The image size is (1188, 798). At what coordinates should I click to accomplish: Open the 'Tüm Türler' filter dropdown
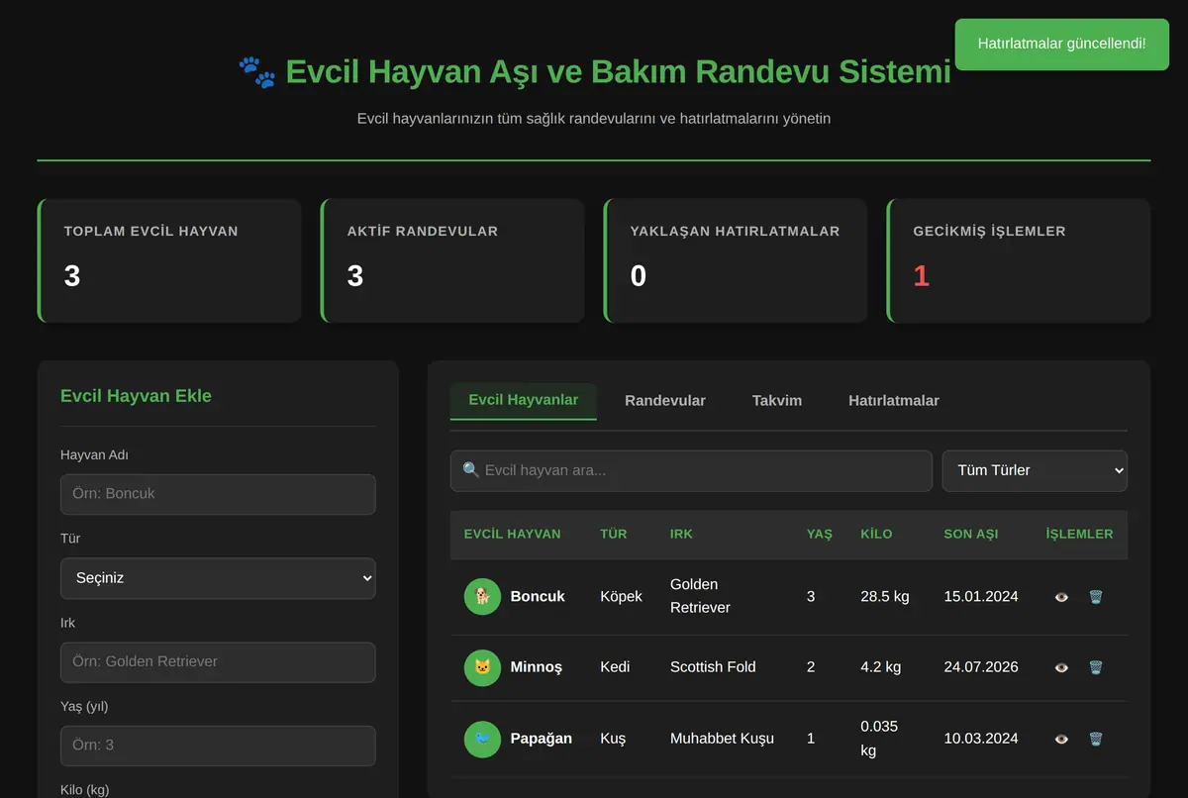tap(1035, 471)
